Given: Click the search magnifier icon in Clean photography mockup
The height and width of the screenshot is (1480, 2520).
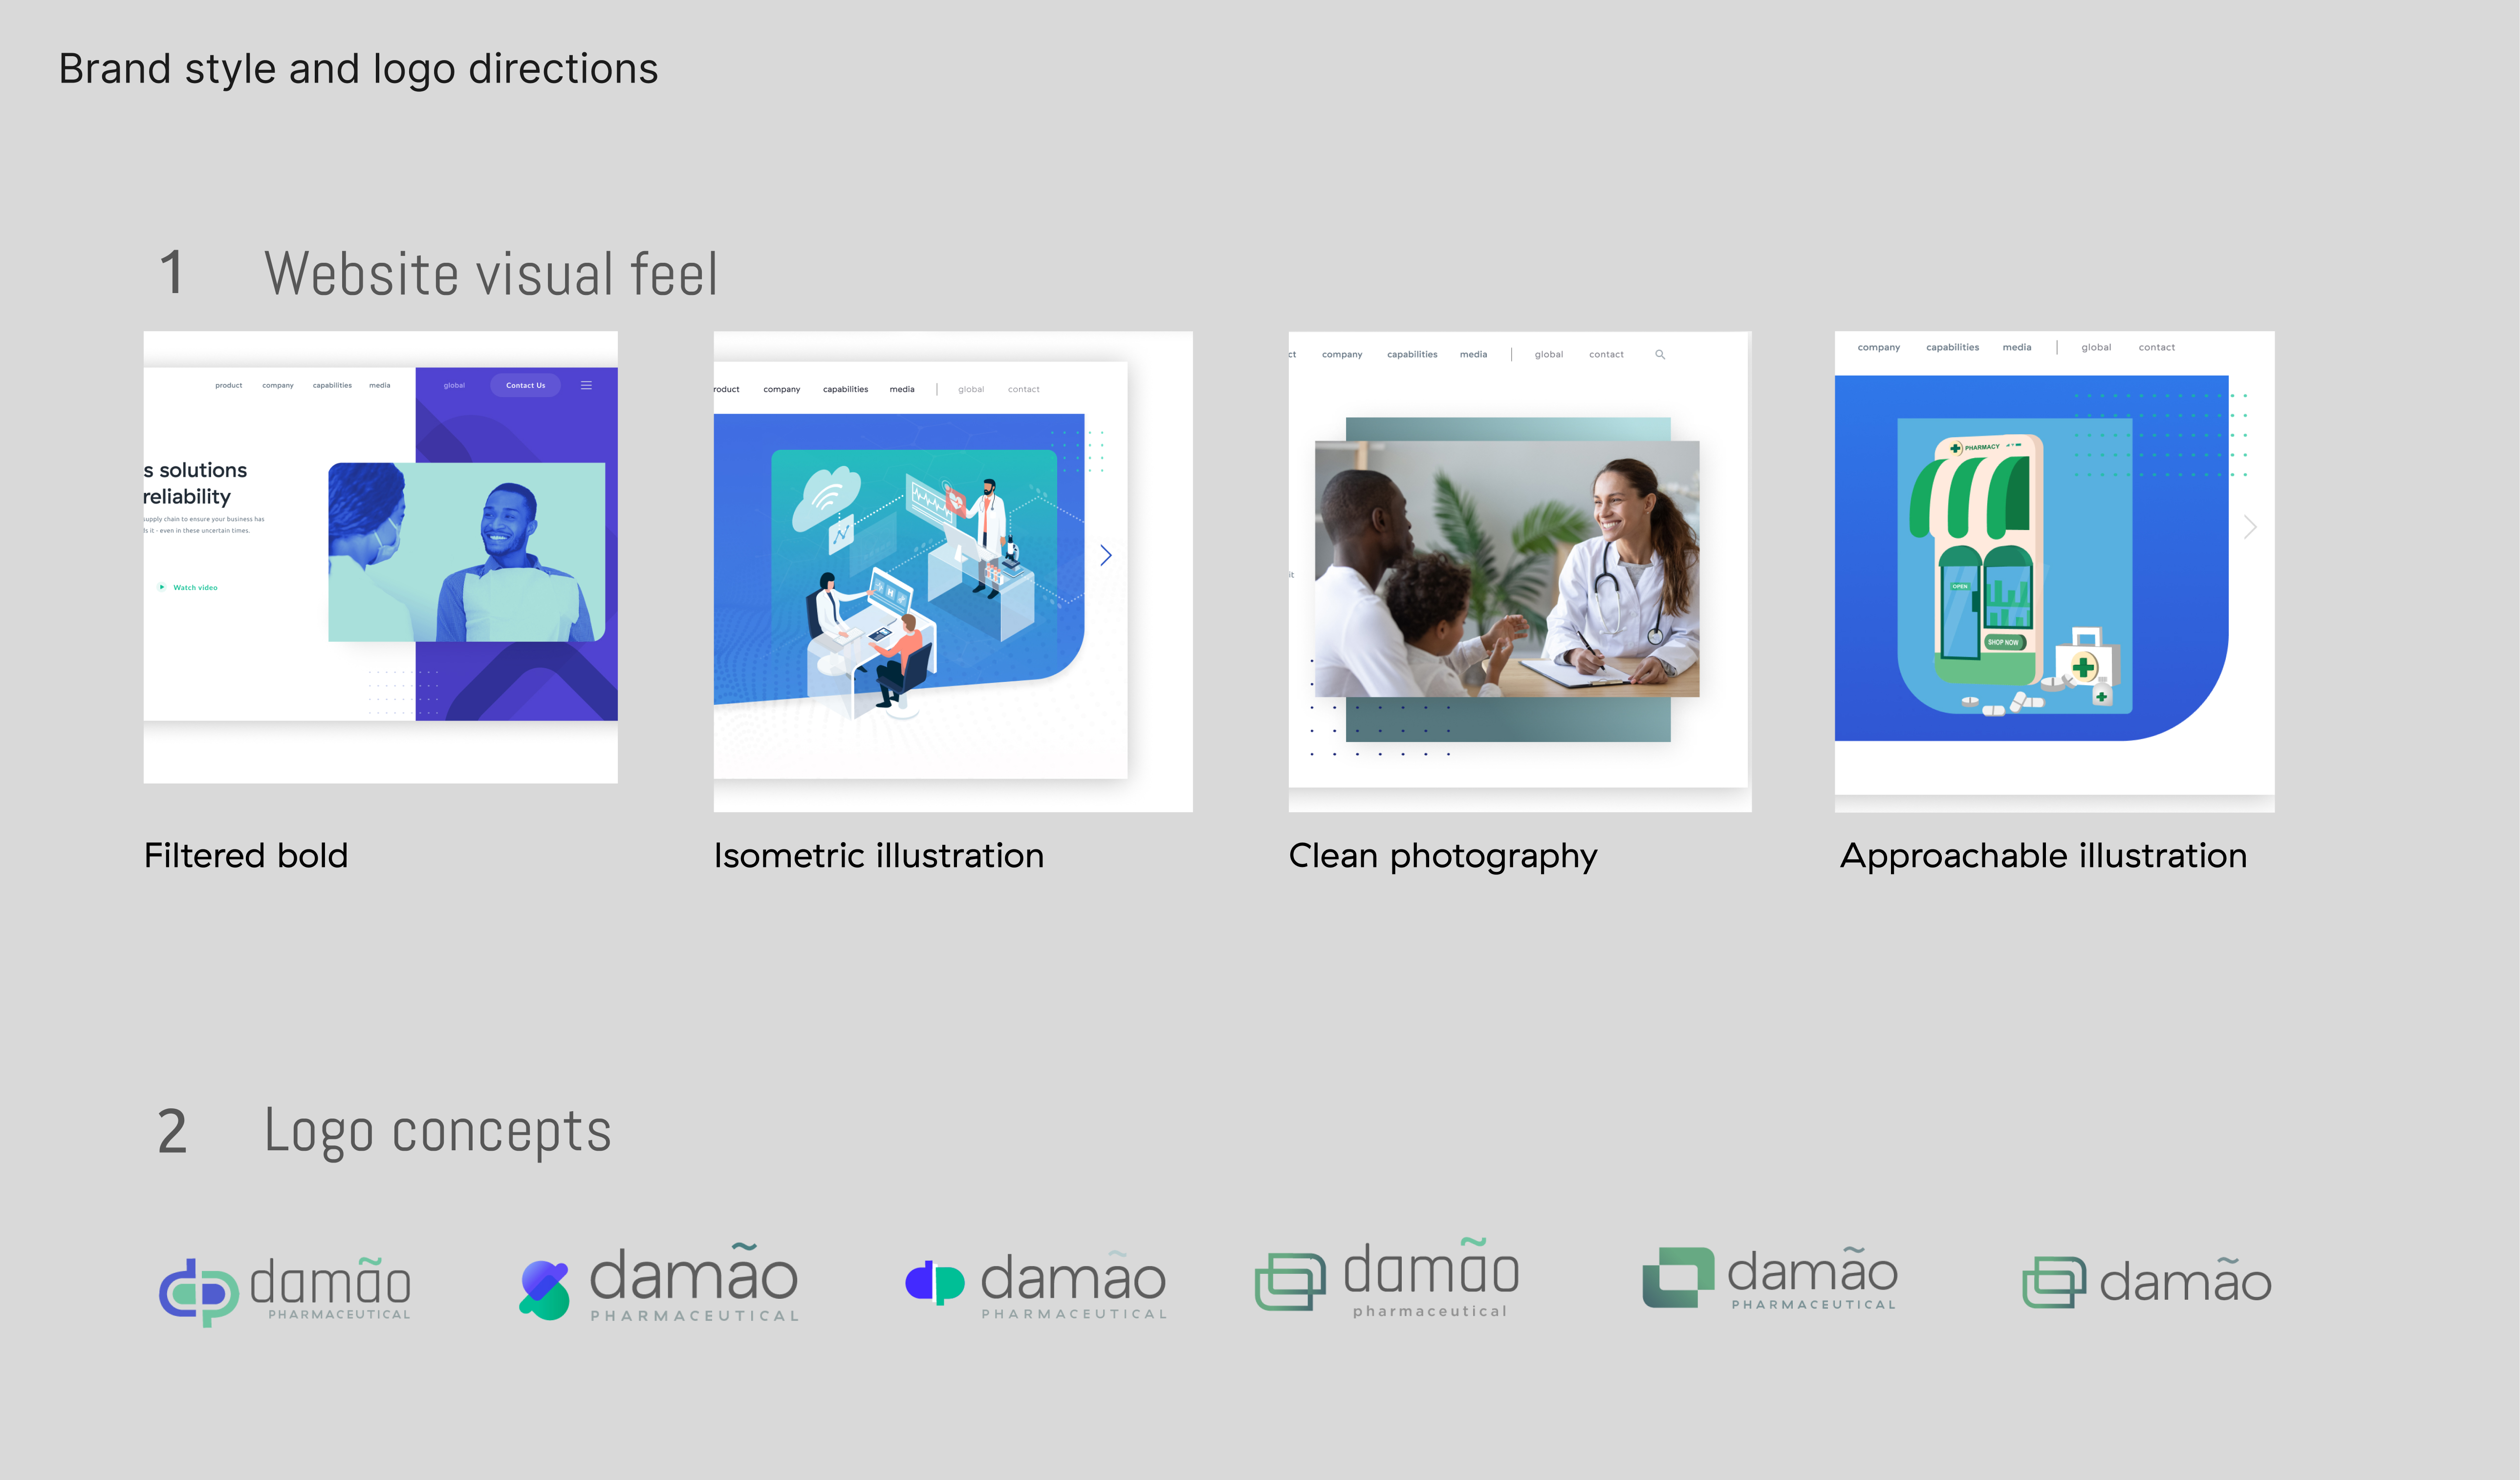Looking at the screenshot, I should pyautogui.click(x=1660, y=354).
